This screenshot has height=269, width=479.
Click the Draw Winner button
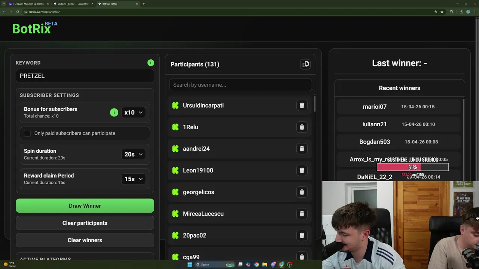coord(85,206)
